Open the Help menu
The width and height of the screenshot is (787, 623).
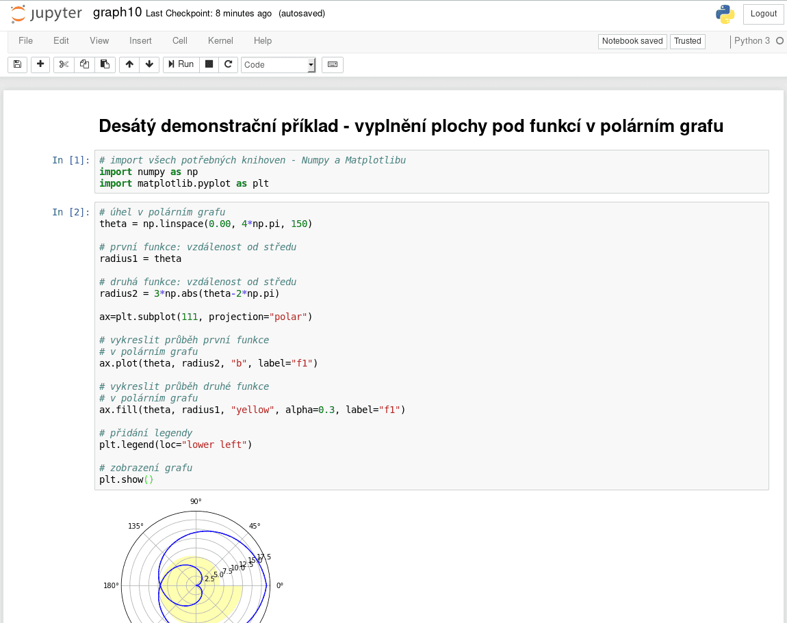click(x=263, y=40)
